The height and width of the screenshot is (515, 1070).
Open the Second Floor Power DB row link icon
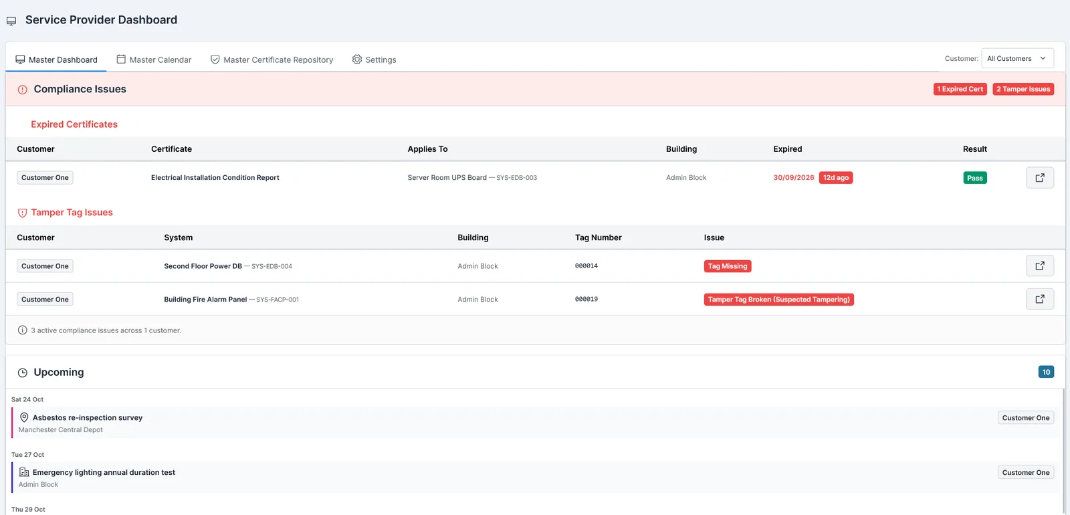tap(1040, 266)
